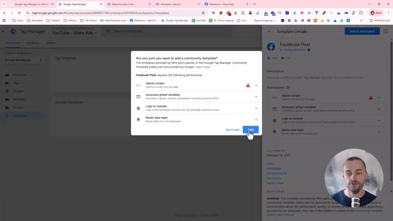Open a new browser tab
The height and width of the screenshot is (221, 393).
click(254, 4)
